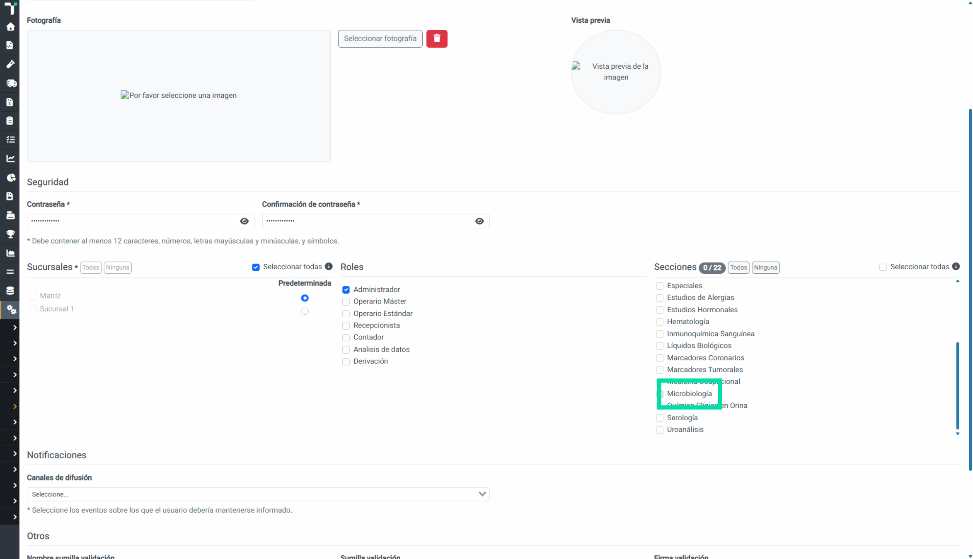The height and width of the screenshot is (559, 973).
Task: Check the Marcadores Coronarios section
Action: 659,358
